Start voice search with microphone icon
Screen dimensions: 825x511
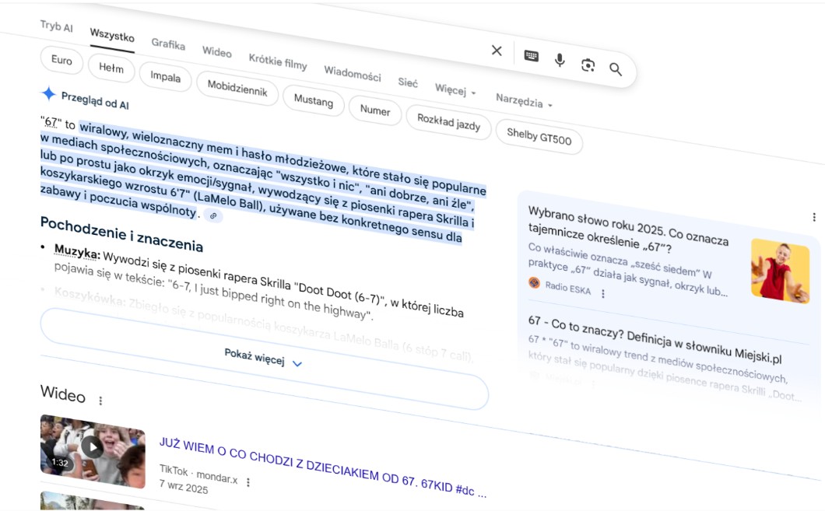pos(560,61)
